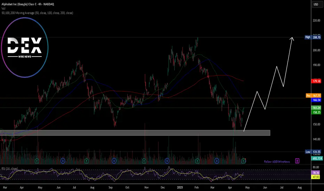Click the green 161.24 price label
Screen dimensions: 324x191
(x=317, y=108)
